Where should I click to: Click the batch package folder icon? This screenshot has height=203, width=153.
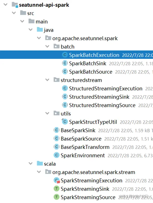pyautogui.click(x=57, y=46)
